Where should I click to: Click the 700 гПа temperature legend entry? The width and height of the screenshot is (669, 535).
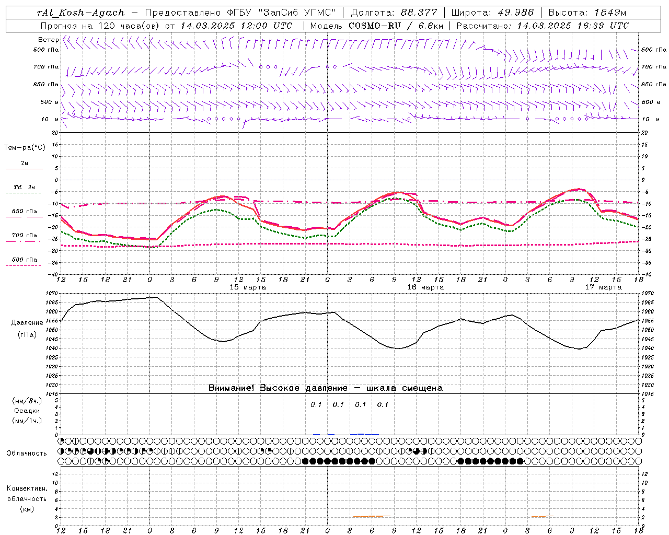point(25,236)
